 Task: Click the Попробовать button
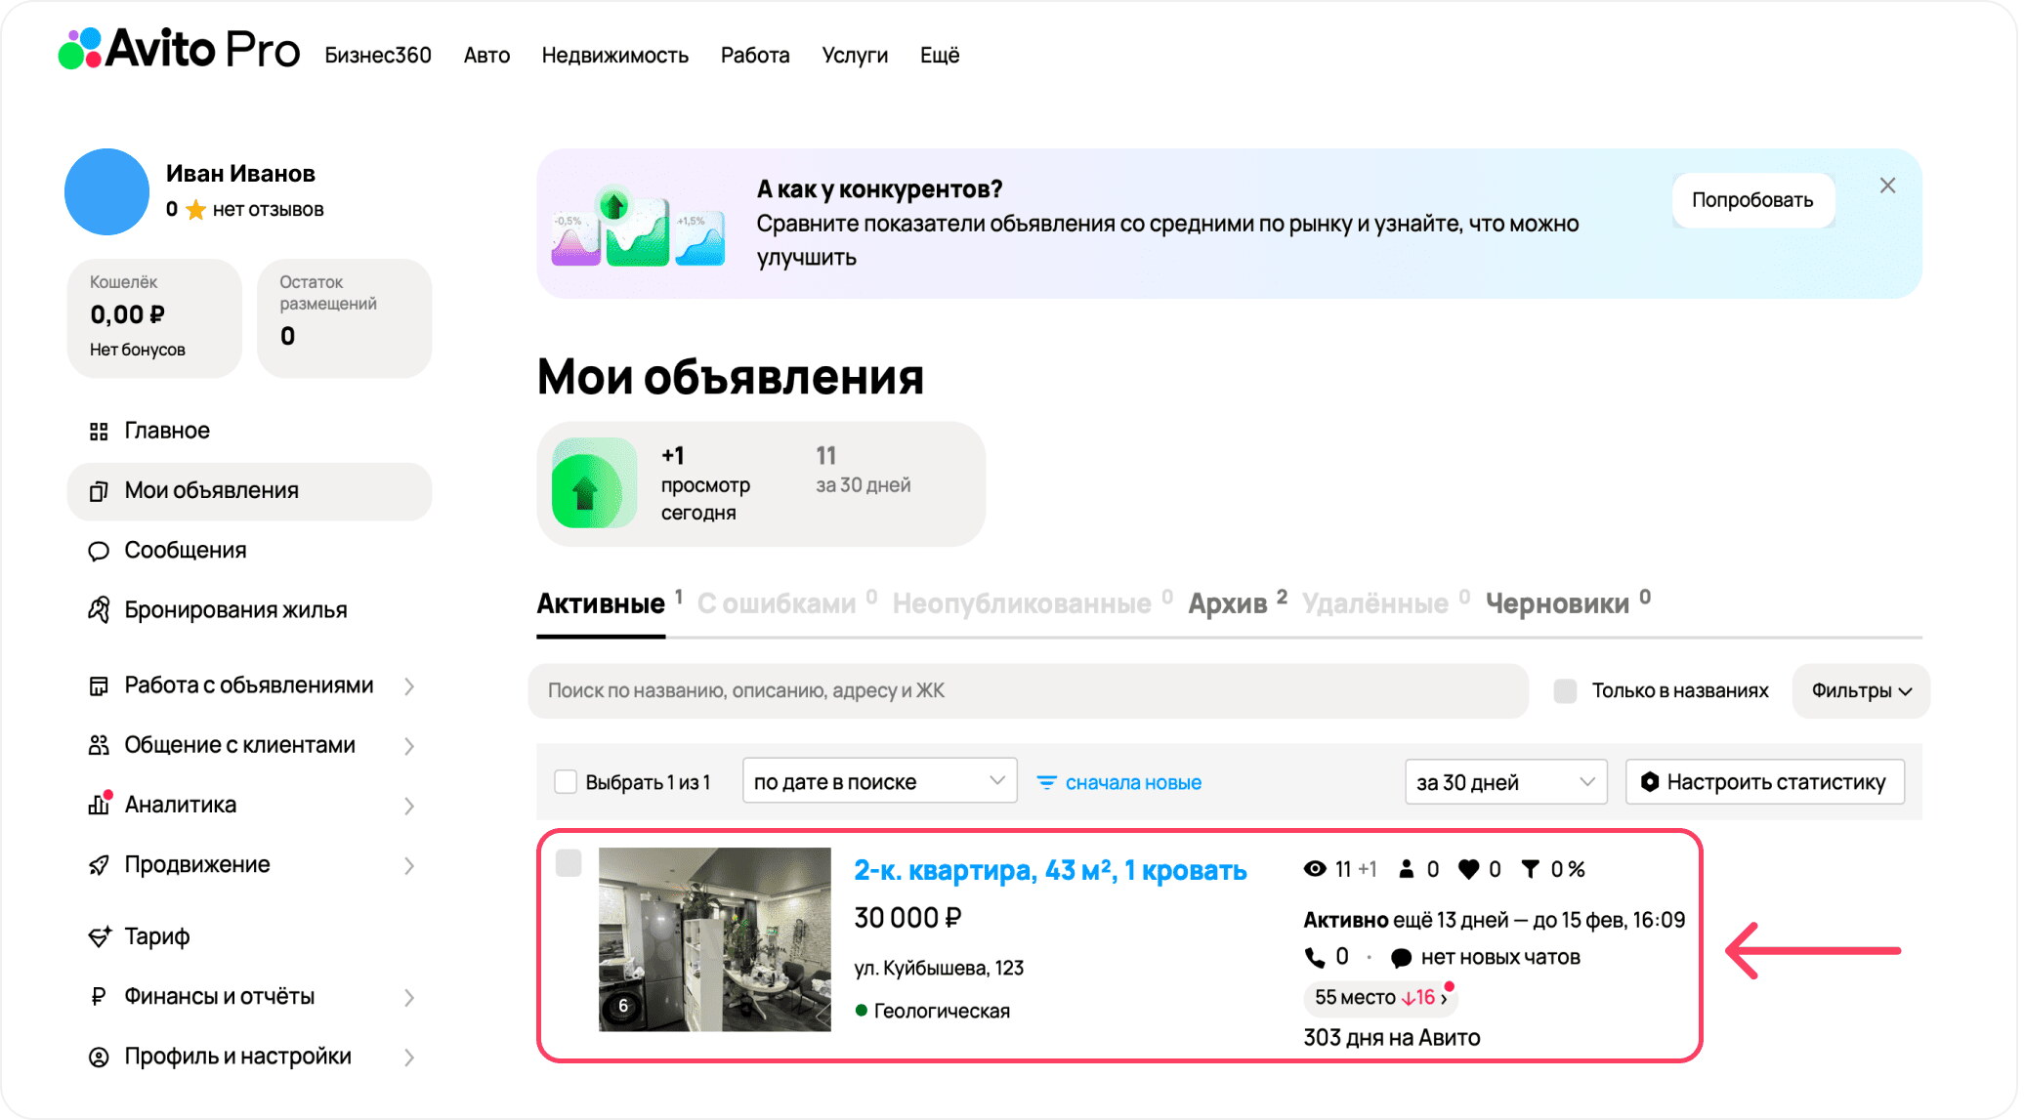1752,200
